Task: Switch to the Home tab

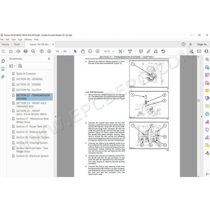Action: point(5,44)
